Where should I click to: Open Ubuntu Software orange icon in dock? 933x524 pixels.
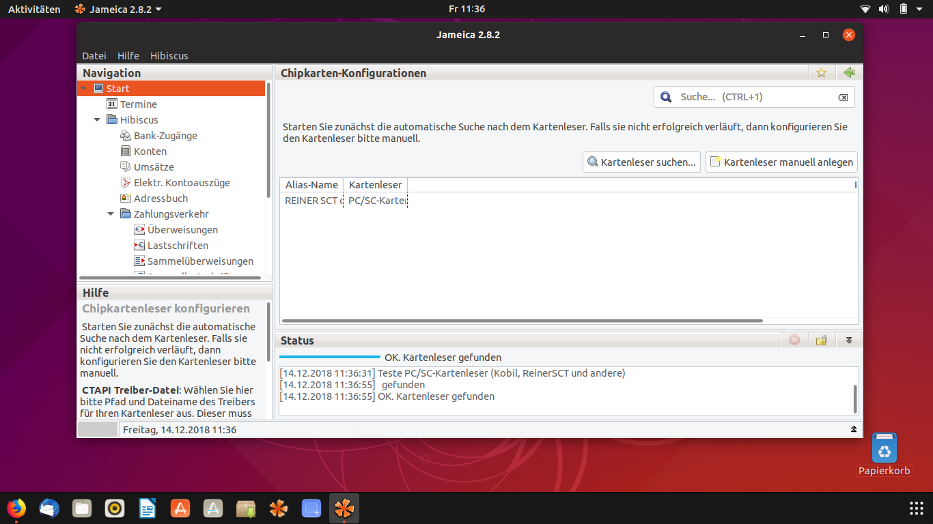point(180,508)
